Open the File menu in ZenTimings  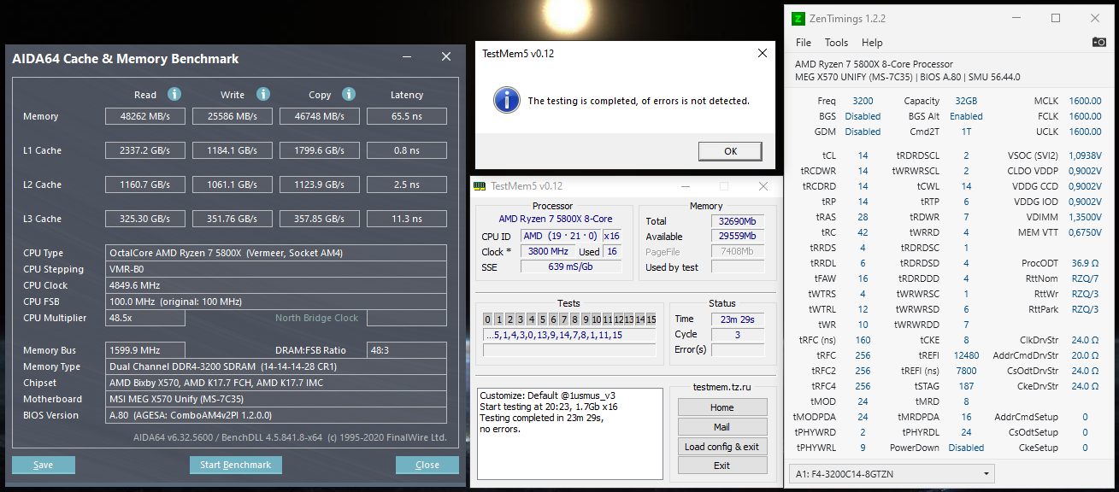click(803, 42)
